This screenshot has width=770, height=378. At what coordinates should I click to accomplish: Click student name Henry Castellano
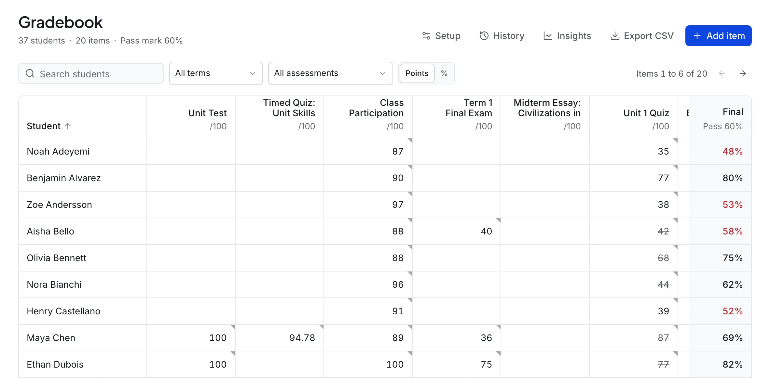pyautogui.click(x=63, y=311)
